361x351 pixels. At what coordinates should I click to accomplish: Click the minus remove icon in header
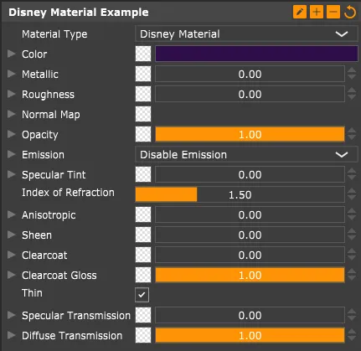(x=333, y=13)
